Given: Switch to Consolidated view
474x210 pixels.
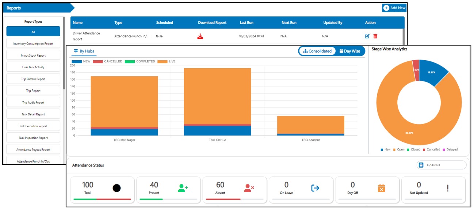Looking at the screenshot, I should pos(317,51).
